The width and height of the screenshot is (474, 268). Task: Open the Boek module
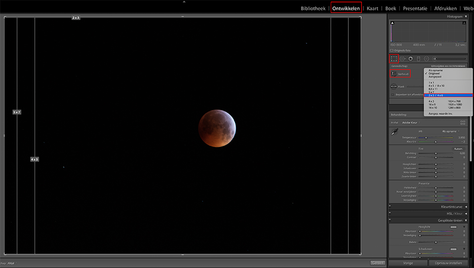(x=391, y=8)
